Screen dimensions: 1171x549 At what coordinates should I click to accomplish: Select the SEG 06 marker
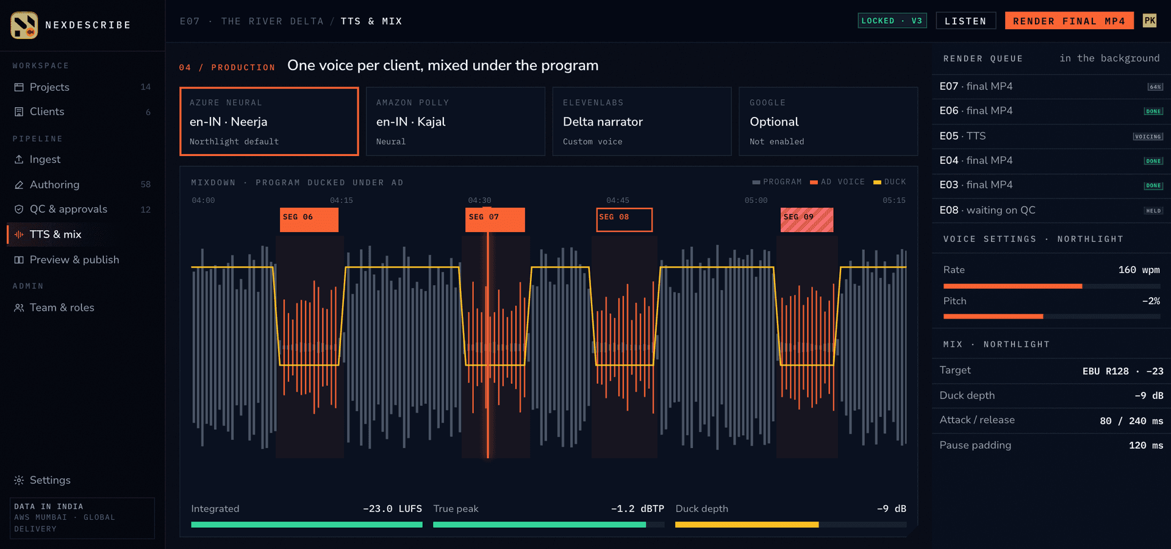(x=309, y=220)
